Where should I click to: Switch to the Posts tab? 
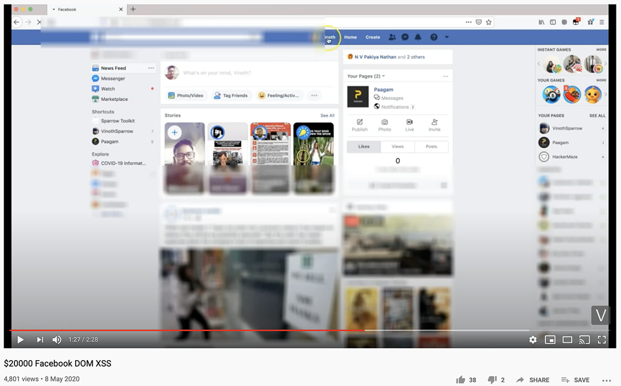tap(432, 147)
